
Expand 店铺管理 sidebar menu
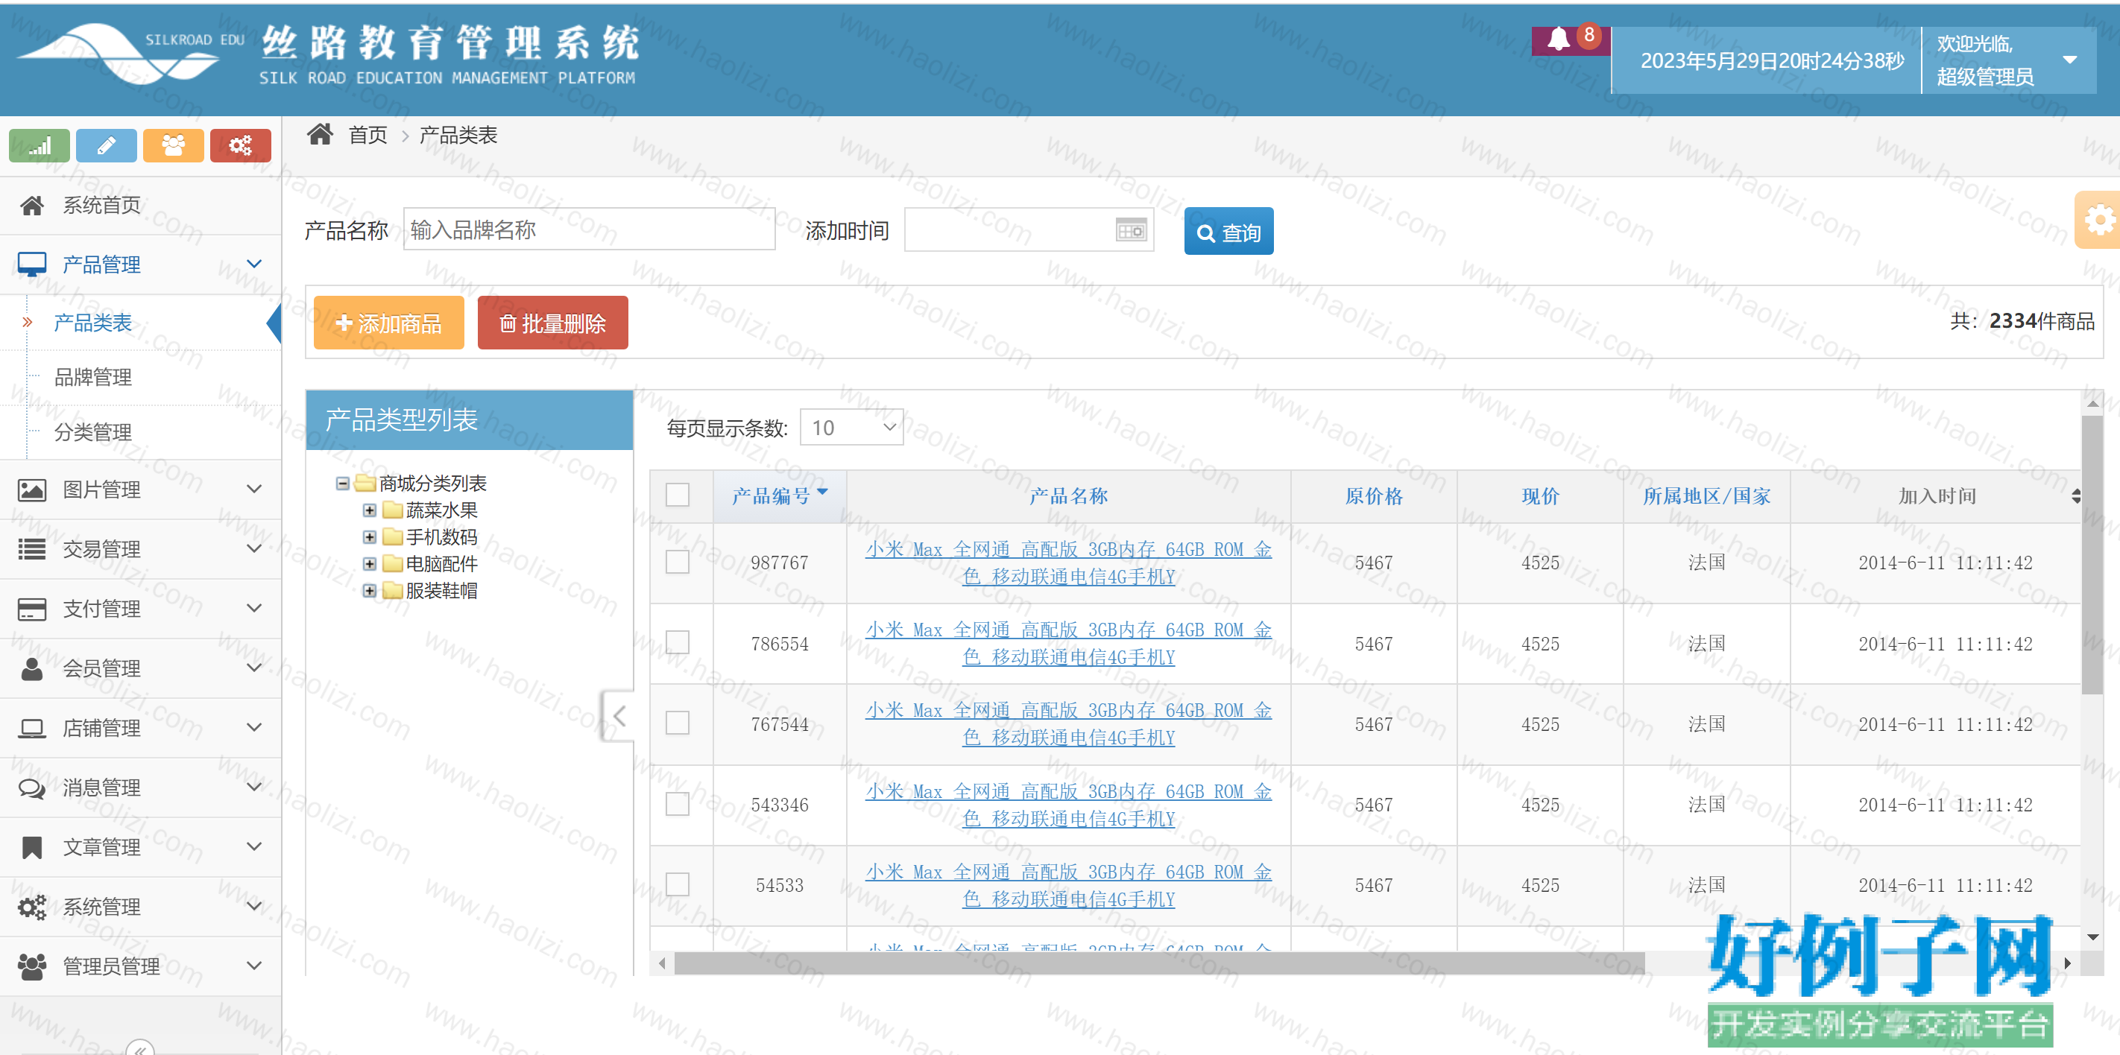pyautogui.click(x=140, y=728)
